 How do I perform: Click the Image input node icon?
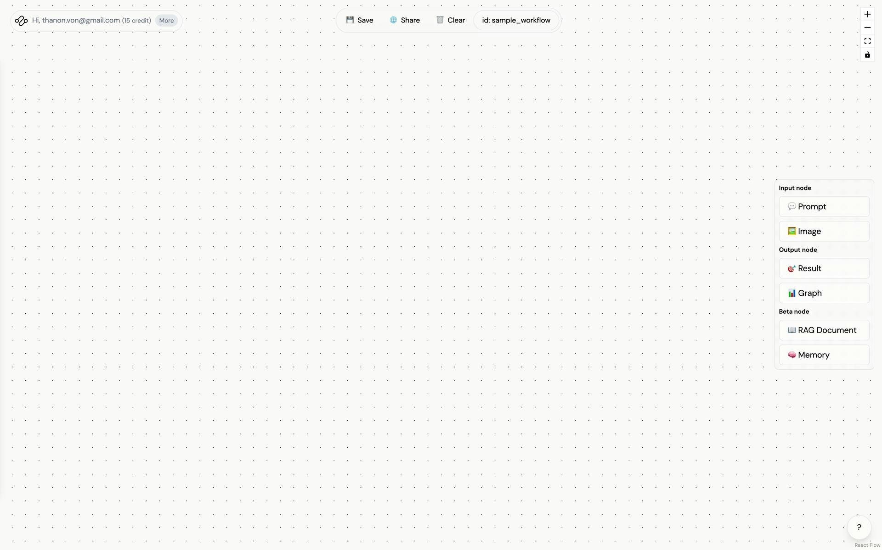(791, 231)
